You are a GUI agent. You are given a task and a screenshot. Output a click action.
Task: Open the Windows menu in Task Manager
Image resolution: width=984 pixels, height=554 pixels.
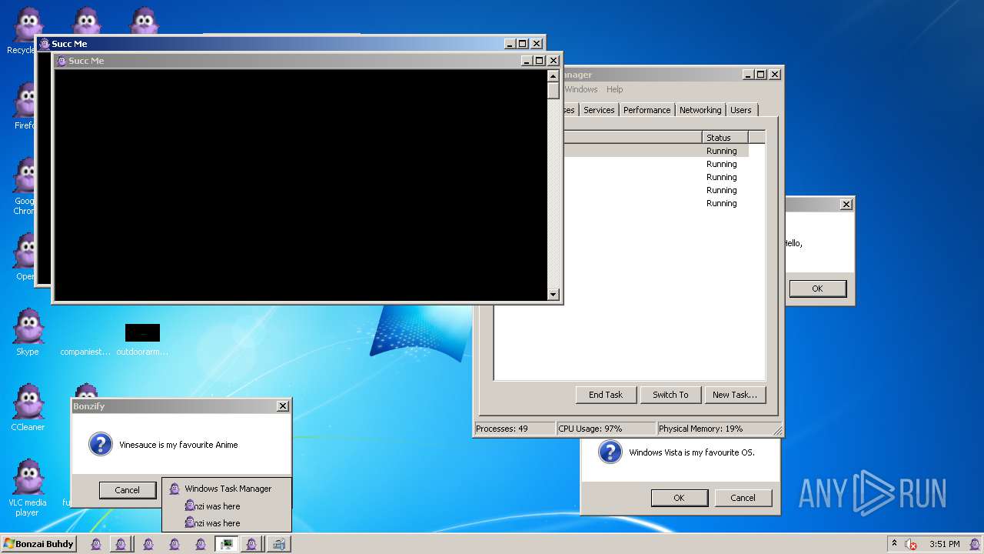pyautogui.click(x=581, y=89)
